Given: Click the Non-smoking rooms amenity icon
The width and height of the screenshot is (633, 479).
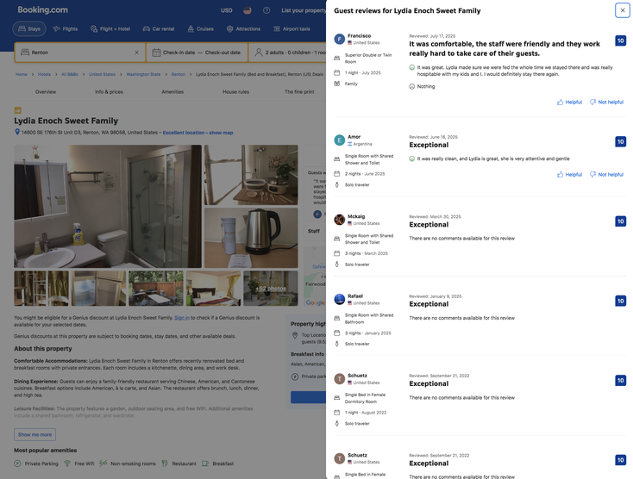Looking at the screenshot, I should (103, 463).
